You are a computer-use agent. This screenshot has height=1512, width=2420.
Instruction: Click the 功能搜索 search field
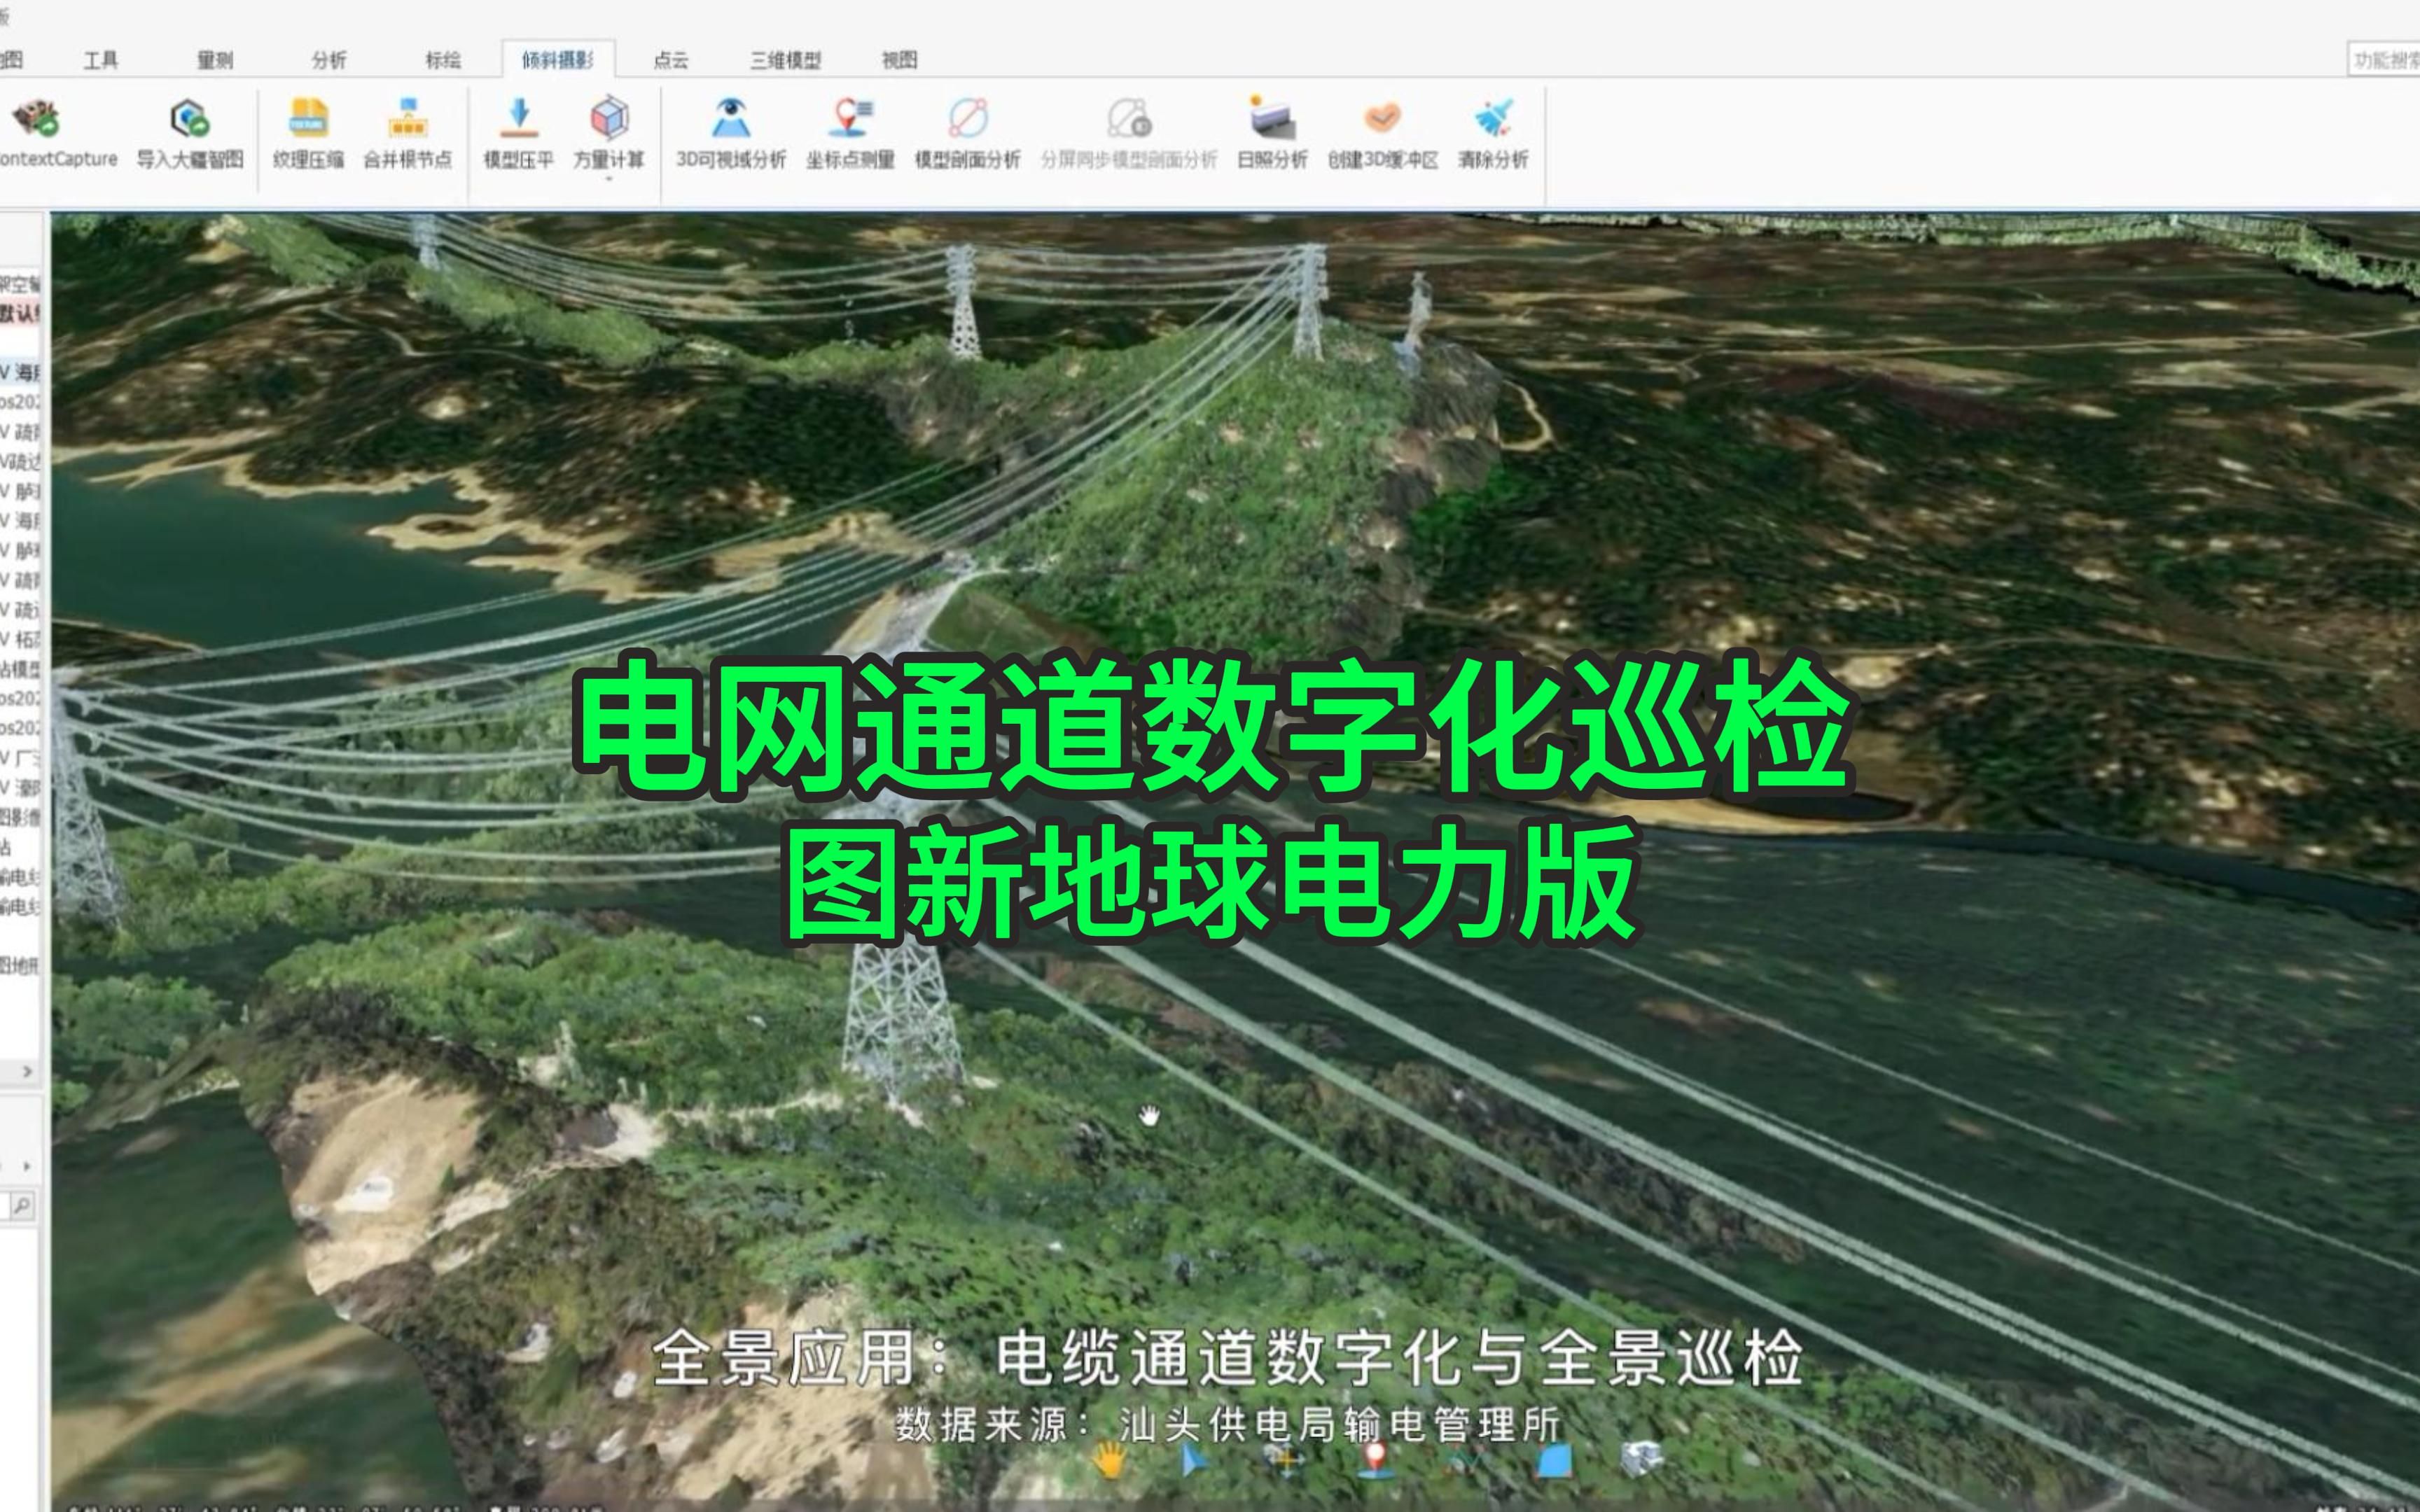2384,60
